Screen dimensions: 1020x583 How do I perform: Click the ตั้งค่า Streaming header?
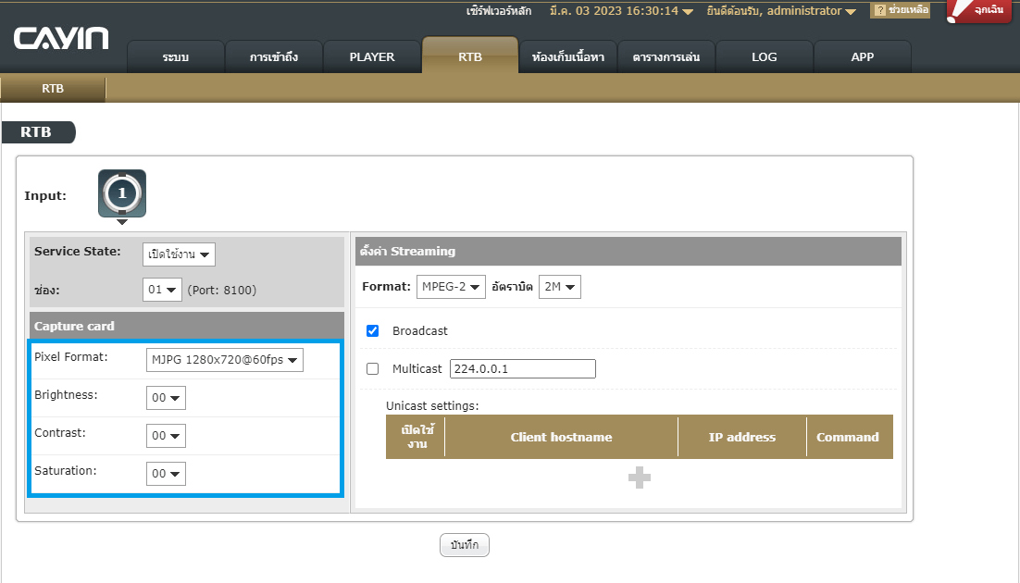point(628,251)
